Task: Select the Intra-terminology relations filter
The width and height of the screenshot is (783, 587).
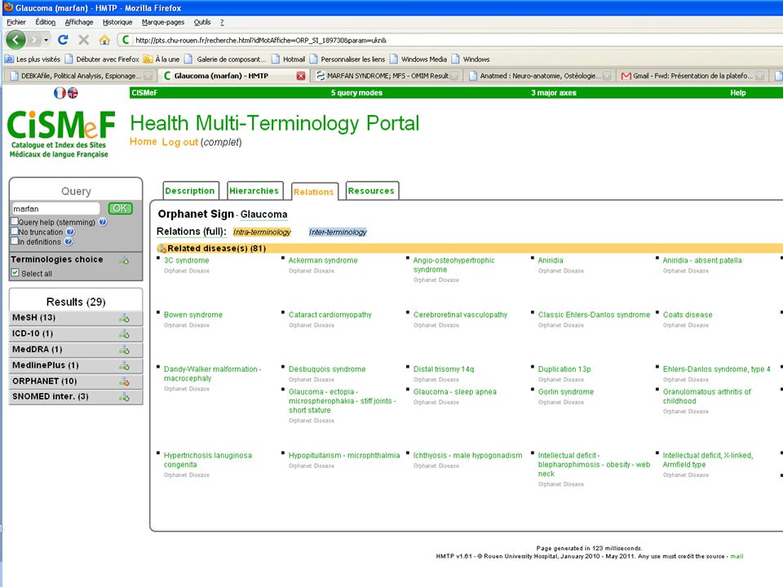Action: coord(262,232)
